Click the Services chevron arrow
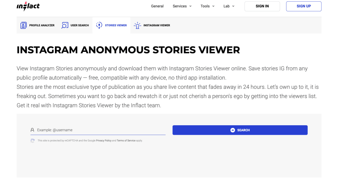This screenshot has height=185, width=337. pos(190,6)
